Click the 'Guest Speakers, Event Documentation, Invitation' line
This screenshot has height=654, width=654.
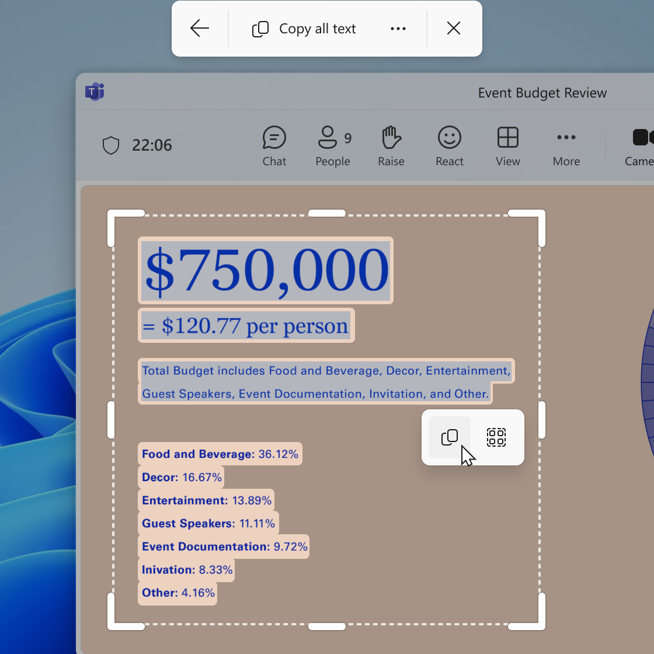coord(315,394)
